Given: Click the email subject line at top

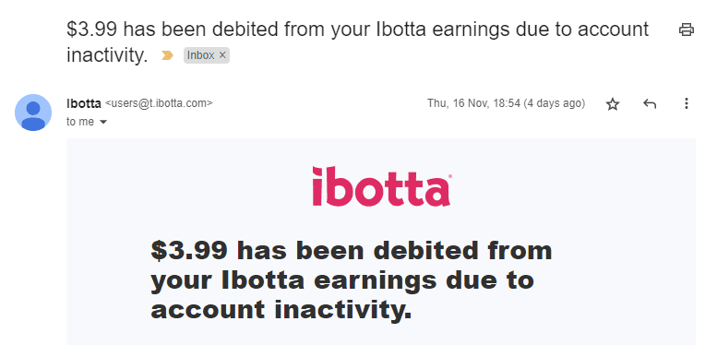Looking at the screenshot, I should pyautogui.click(x=357, y=42).
